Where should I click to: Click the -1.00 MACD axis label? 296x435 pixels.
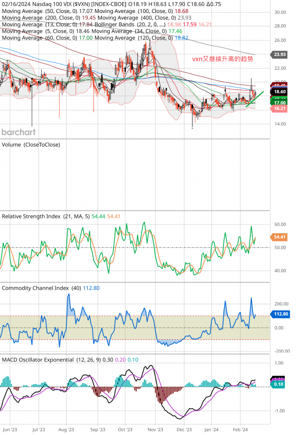pyautogui.click(x=279, y=411)
